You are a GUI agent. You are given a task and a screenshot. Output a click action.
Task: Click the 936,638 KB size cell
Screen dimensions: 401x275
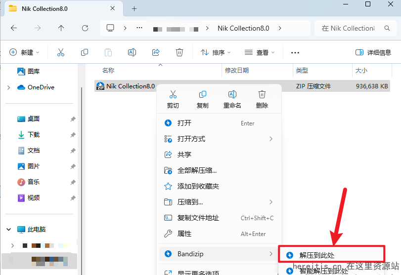372,86
